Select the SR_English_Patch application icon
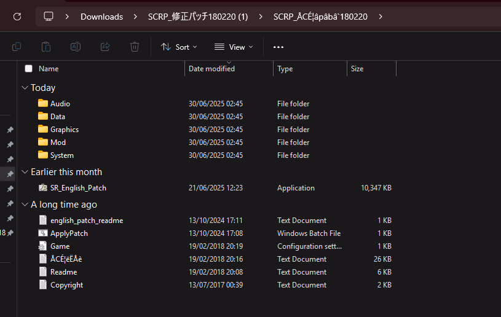501x317 pixels. click(43, 188)
